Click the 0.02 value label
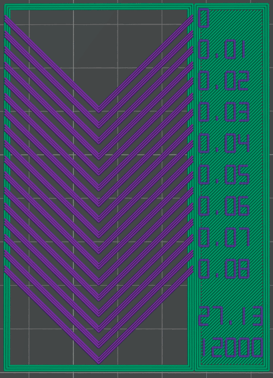The width and height of the screenshot is (273, 378). [x=223, y=81]
